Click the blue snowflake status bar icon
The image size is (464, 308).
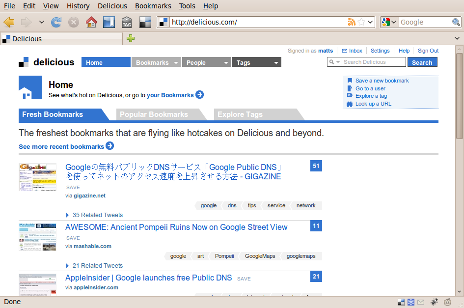[411, 302]
